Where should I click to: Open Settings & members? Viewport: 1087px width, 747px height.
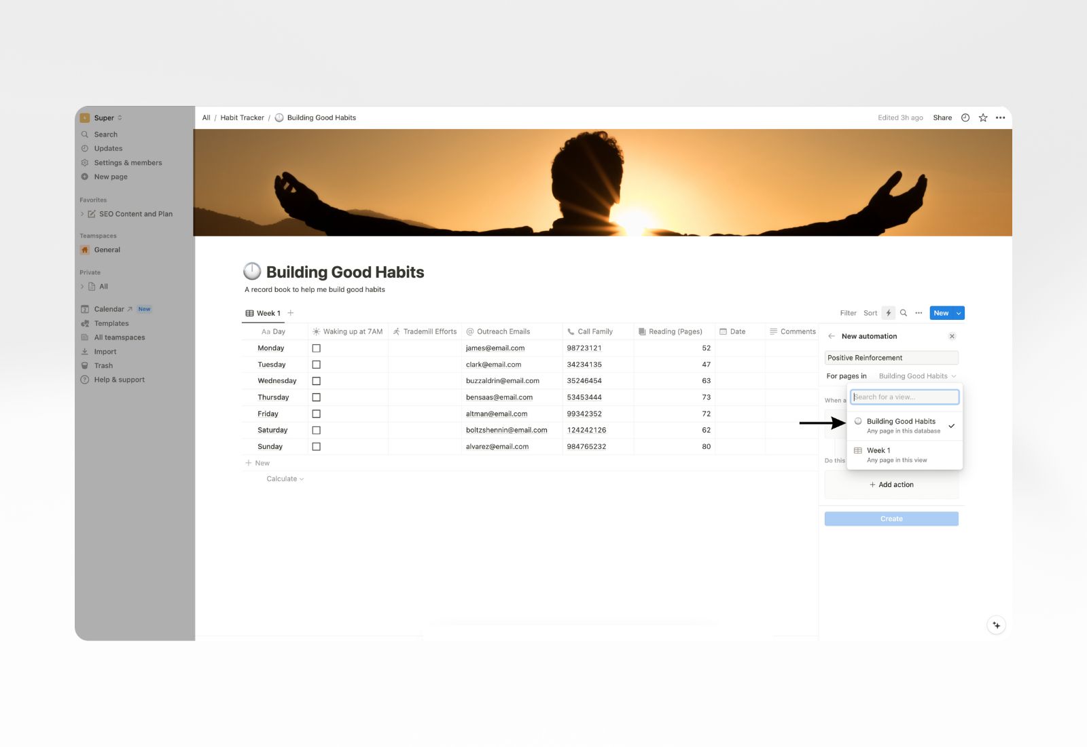128,163
